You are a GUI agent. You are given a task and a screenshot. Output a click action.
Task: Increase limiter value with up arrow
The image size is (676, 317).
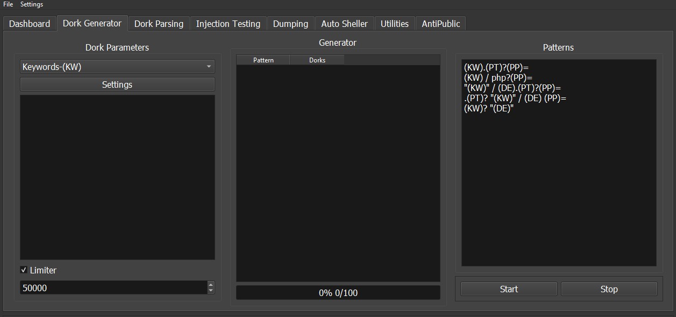[211, 285]
